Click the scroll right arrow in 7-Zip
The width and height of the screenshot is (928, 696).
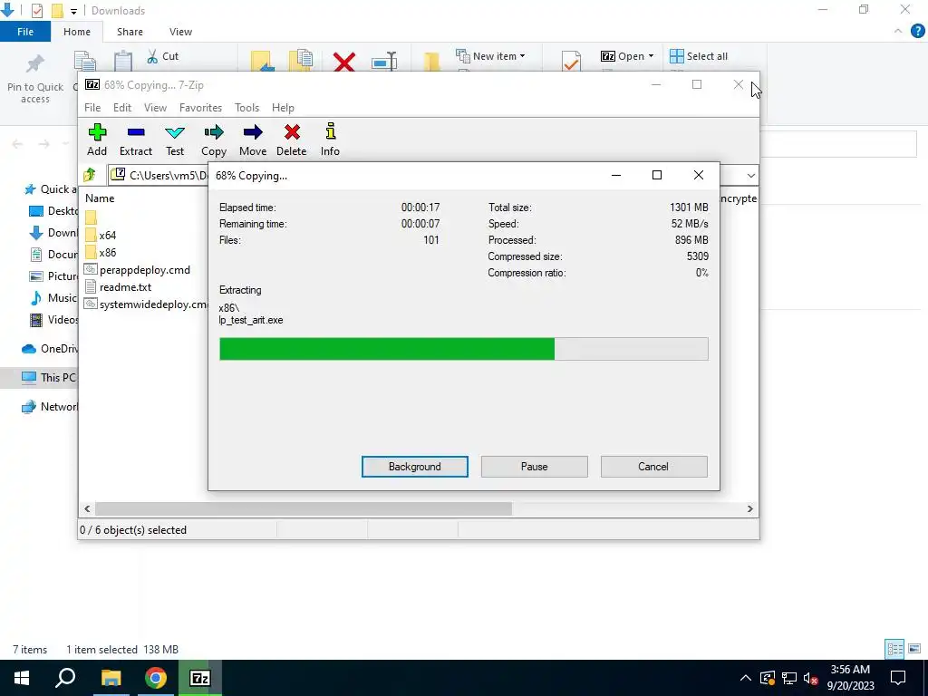(x=749, y=508)
